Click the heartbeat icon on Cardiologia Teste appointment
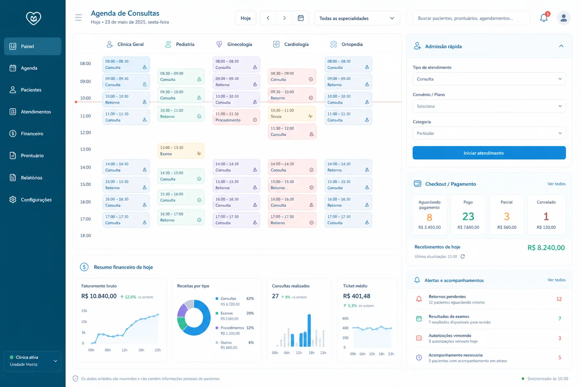 310,117
